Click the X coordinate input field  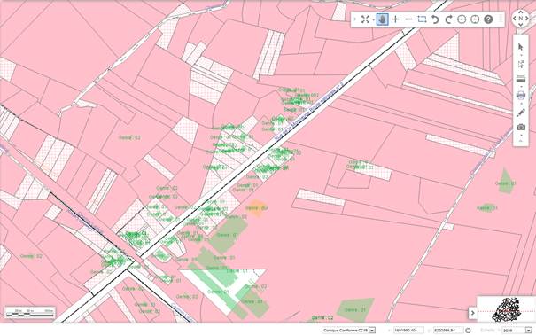pyautogui.click(x=408, y=331)
